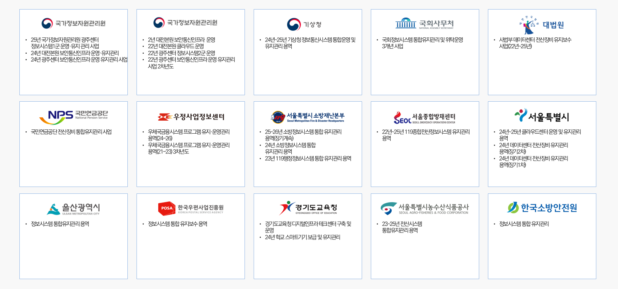This screenshot has width=618, height=289.
Task: Click '25년 국가정보자원관리원 광주센터 정보시스템1군' item
Action: click(65, 43)
